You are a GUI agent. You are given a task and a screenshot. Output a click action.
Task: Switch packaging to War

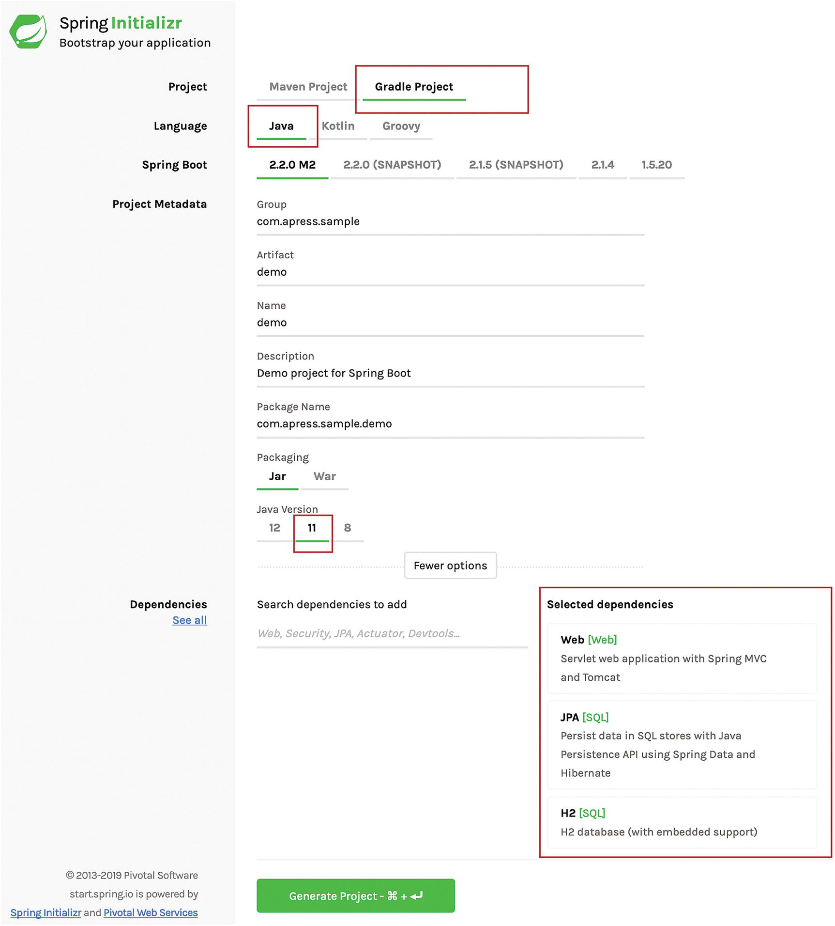[x=324, y=476]
